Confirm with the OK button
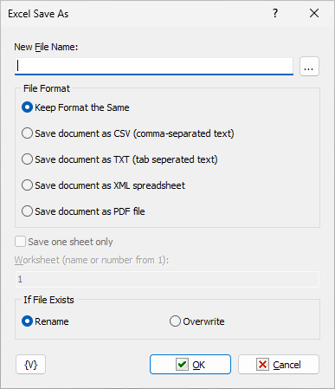335x389 pixels. tap(190, 365)
